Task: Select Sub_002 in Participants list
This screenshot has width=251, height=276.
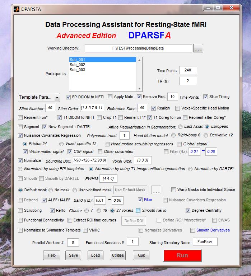Action: [102, 65]
